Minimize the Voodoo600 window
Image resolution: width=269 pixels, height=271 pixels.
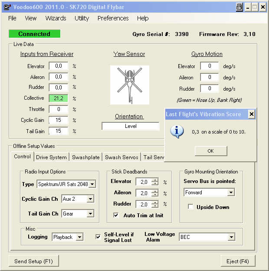pos(248,7)
